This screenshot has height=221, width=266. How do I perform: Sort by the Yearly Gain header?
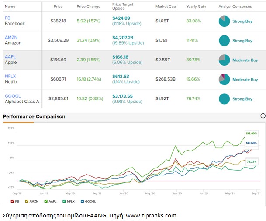tap(196, 7)
